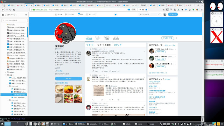
Task: Switch to the ツイートと返信 profile tab
Action: coord(104,45)
